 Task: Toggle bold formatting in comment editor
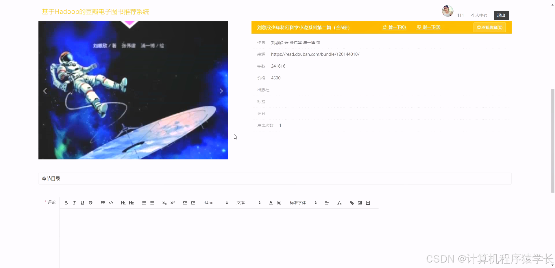point(66,203)
